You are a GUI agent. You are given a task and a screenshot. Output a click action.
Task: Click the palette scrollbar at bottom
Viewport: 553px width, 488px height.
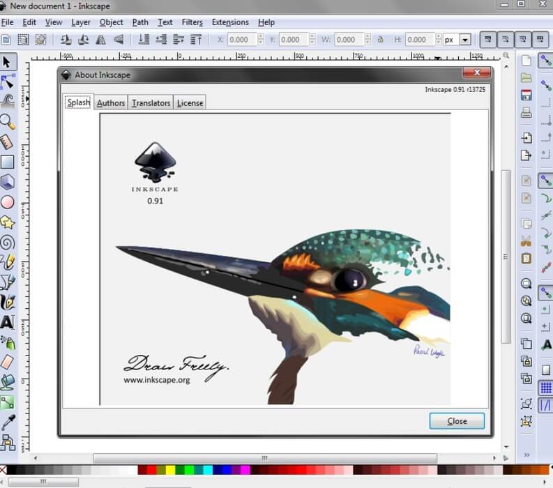(43, 482)
